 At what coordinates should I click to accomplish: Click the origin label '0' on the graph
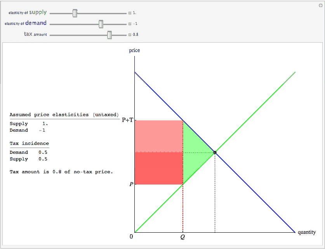(x=131, y=237)
